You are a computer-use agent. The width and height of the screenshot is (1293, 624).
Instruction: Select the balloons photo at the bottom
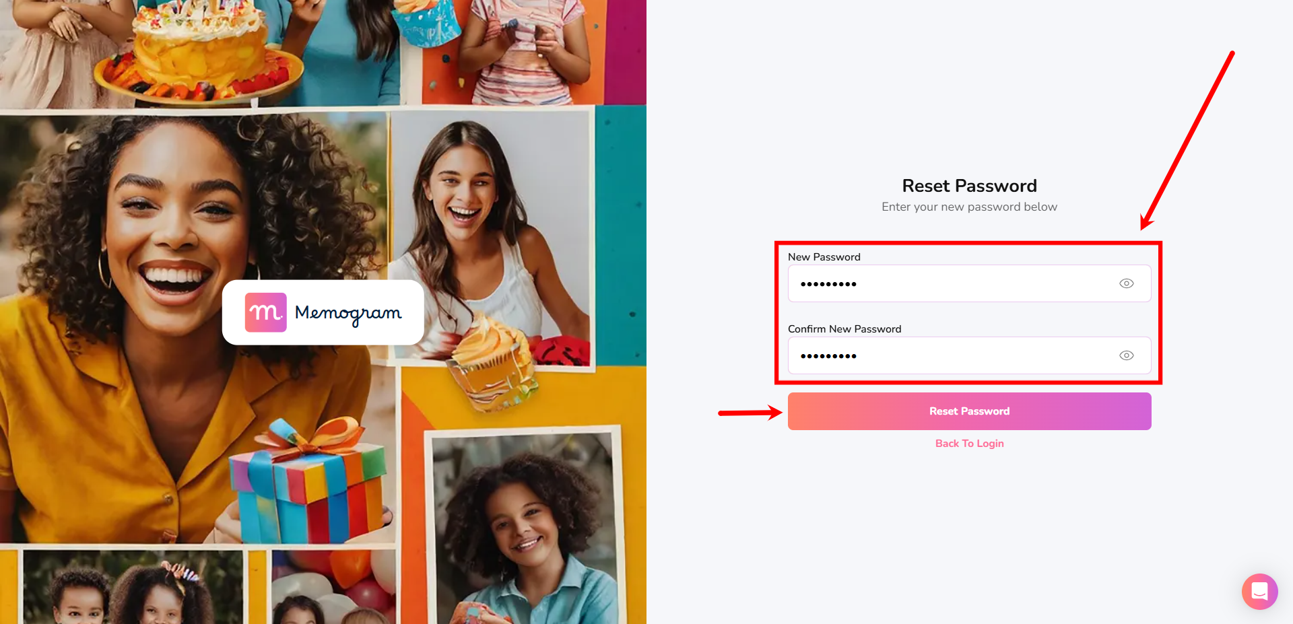click(x=333, y=586)
